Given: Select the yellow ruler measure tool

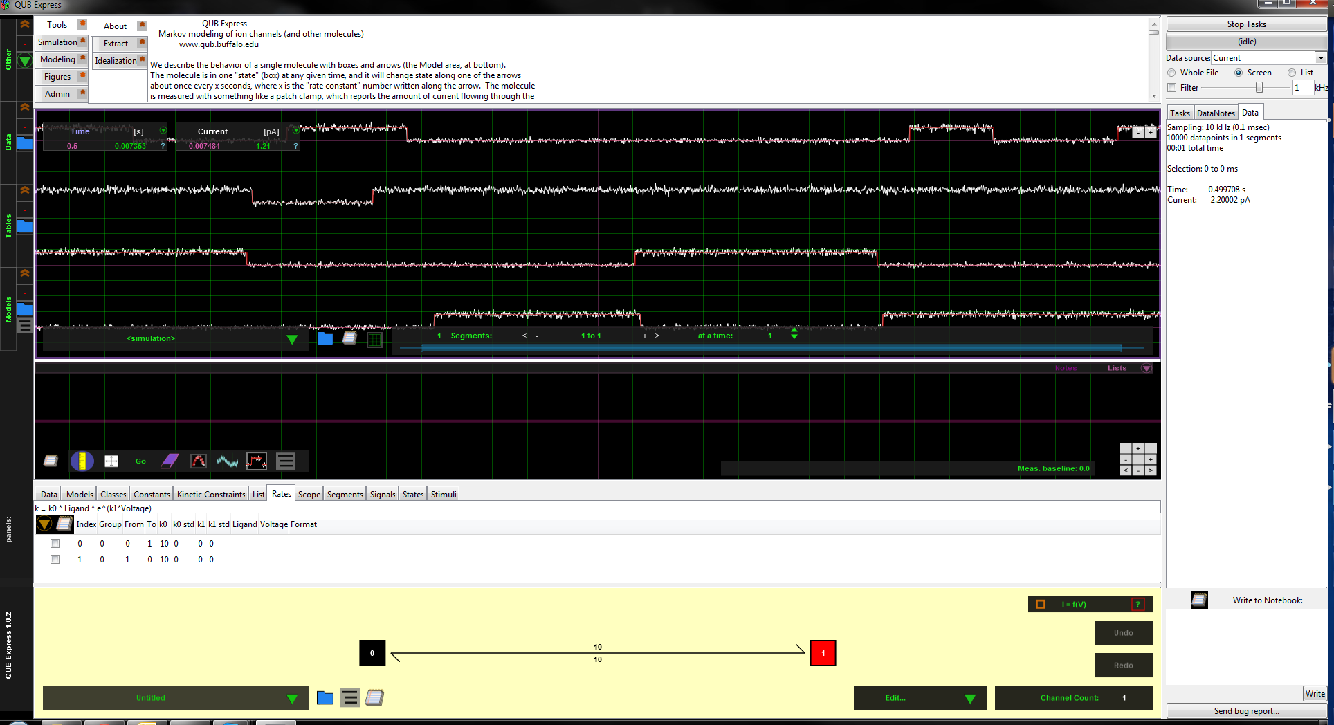Looking at the screenshot, I should pyautogui.click(x=82, y=461).
